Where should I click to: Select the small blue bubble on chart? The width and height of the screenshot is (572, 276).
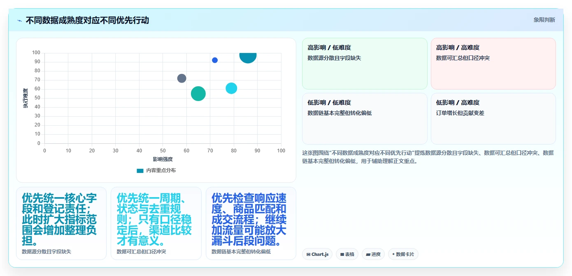[215, 60]
